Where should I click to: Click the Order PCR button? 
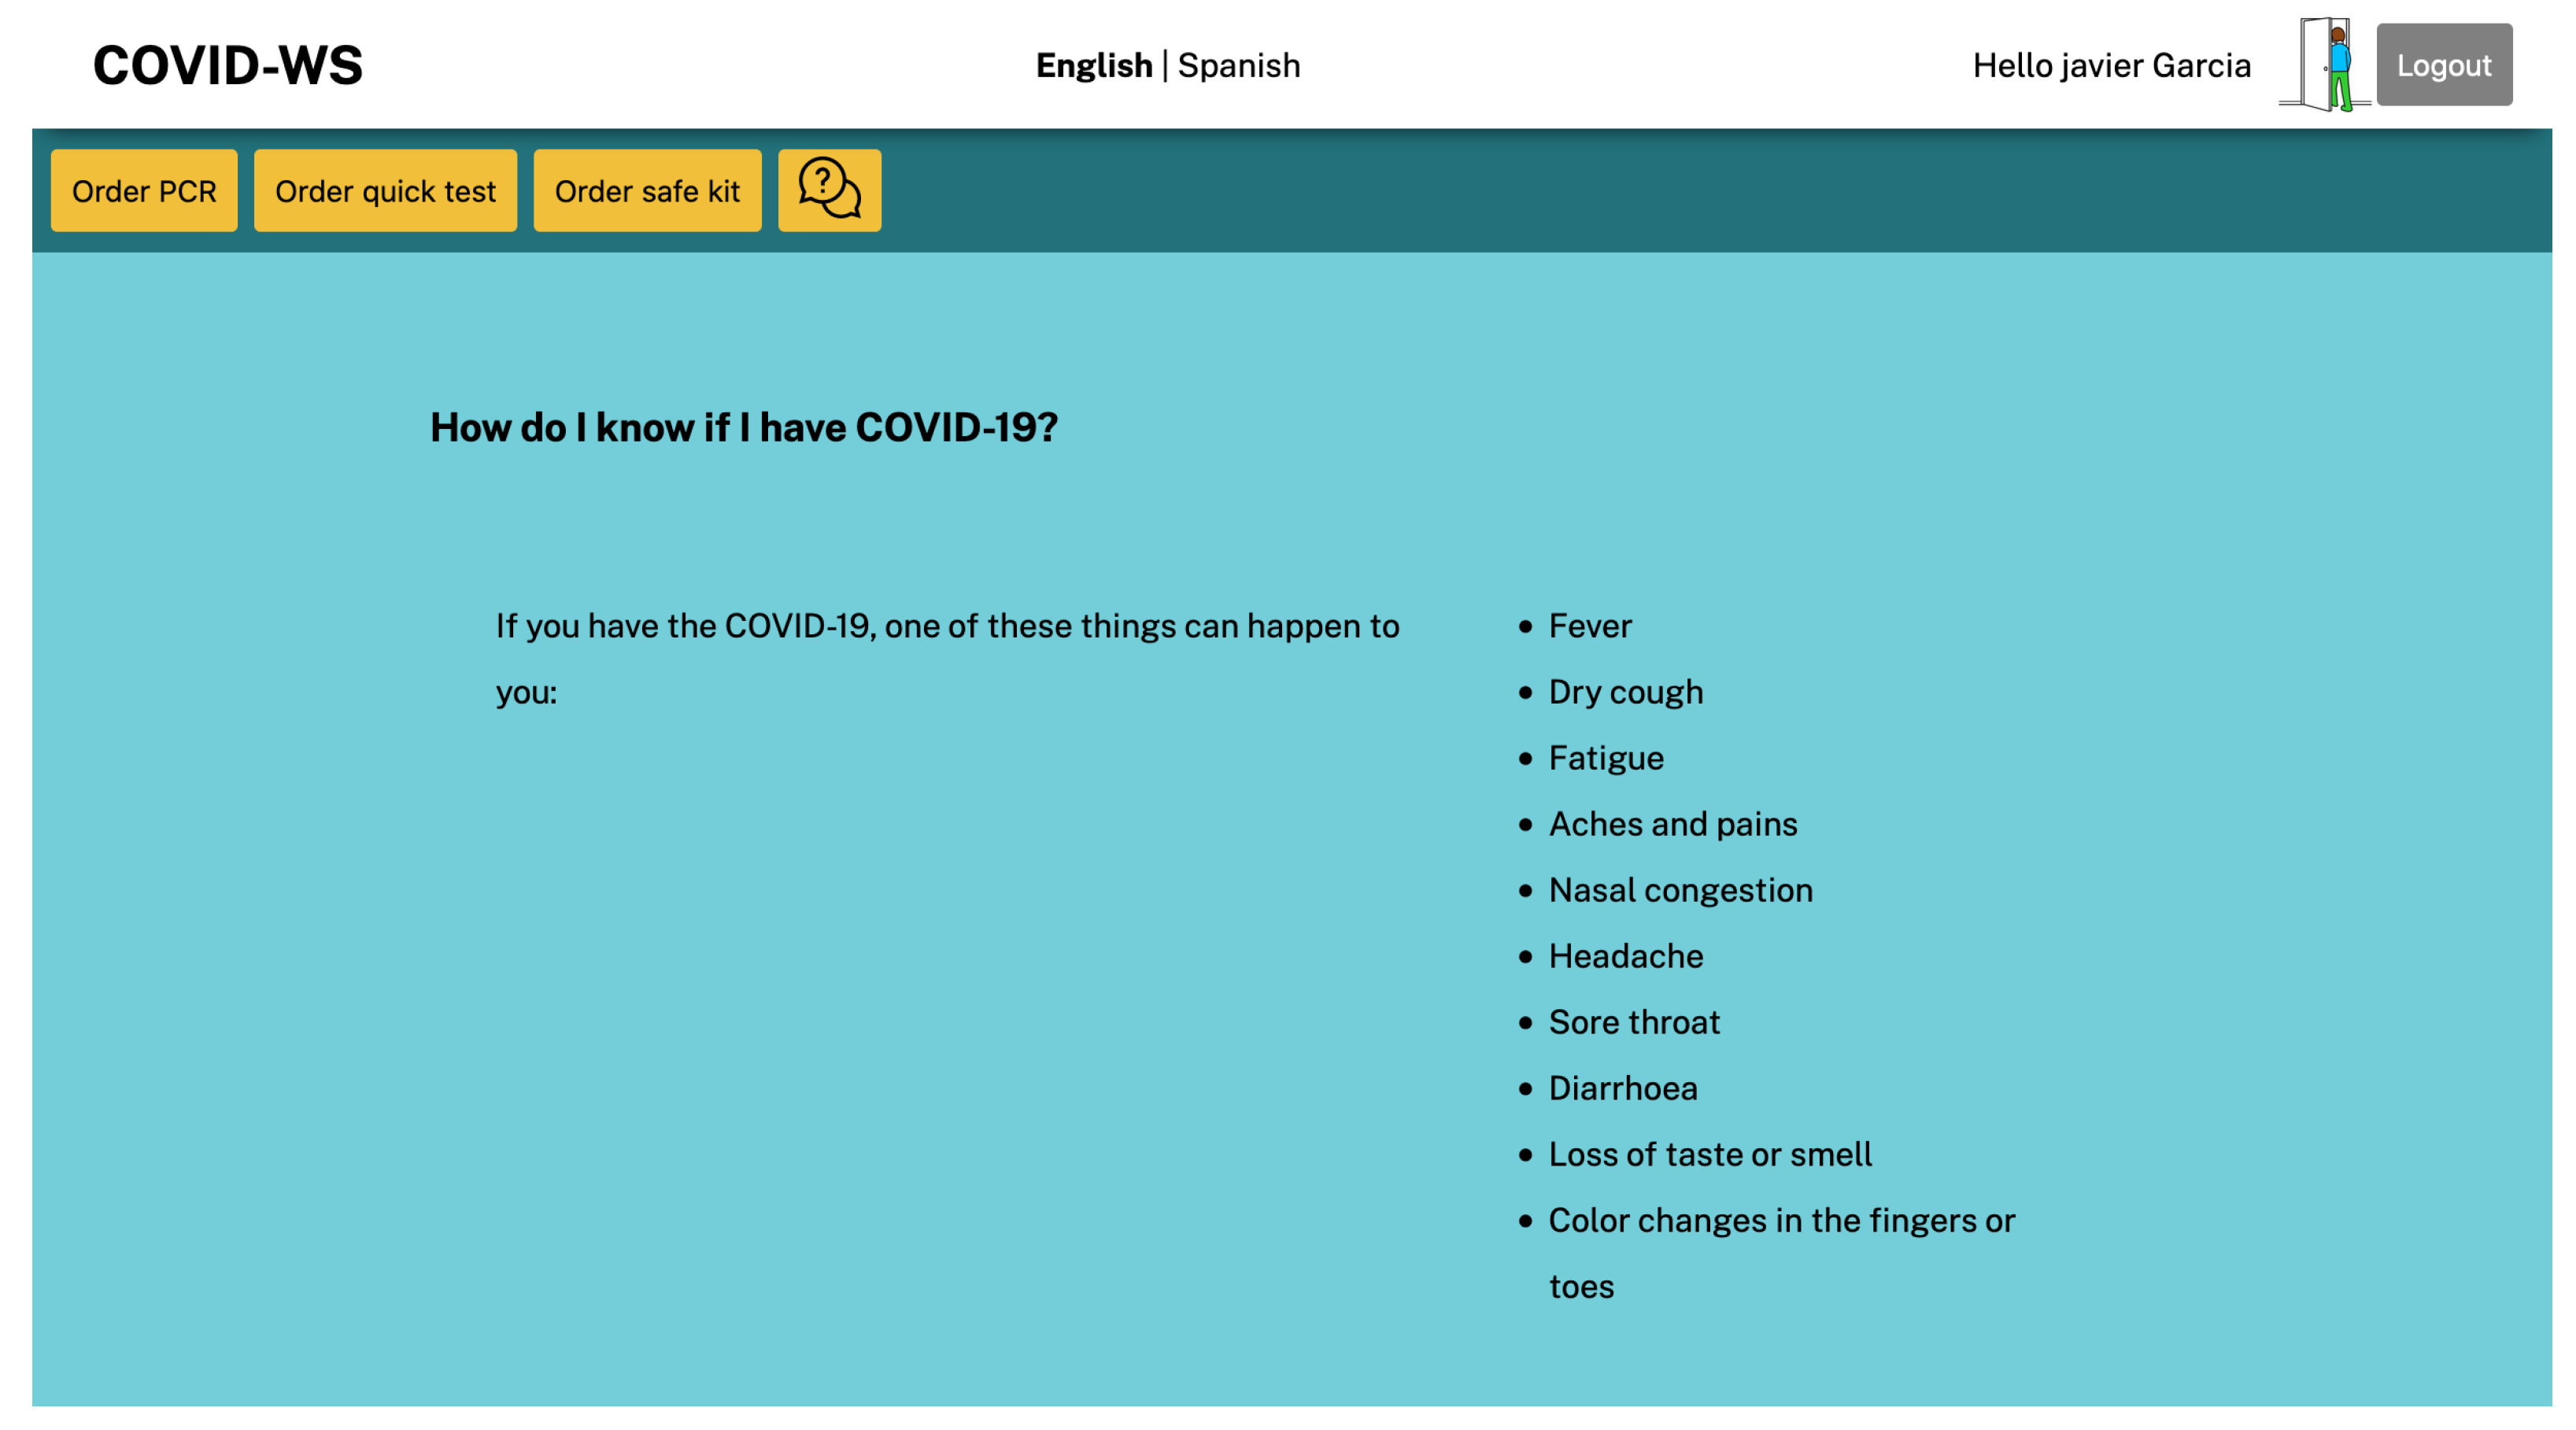[x=144, y=191]
